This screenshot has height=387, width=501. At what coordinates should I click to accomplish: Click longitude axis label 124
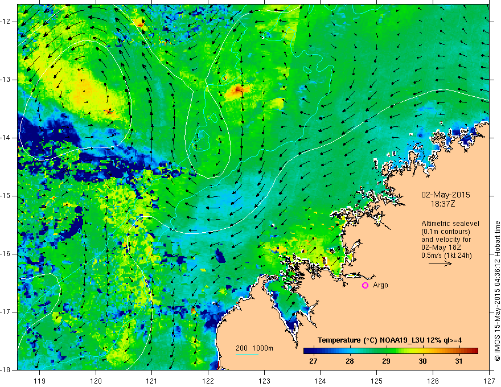click(320, 381)
